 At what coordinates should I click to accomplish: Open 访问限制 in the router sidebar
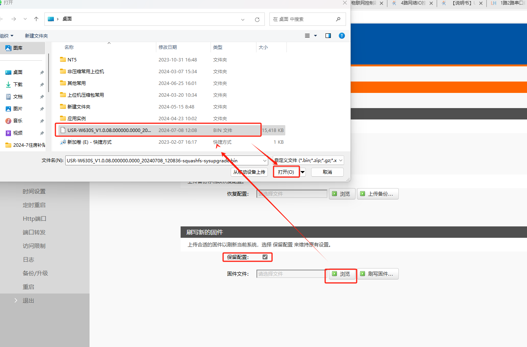(34, 246)
